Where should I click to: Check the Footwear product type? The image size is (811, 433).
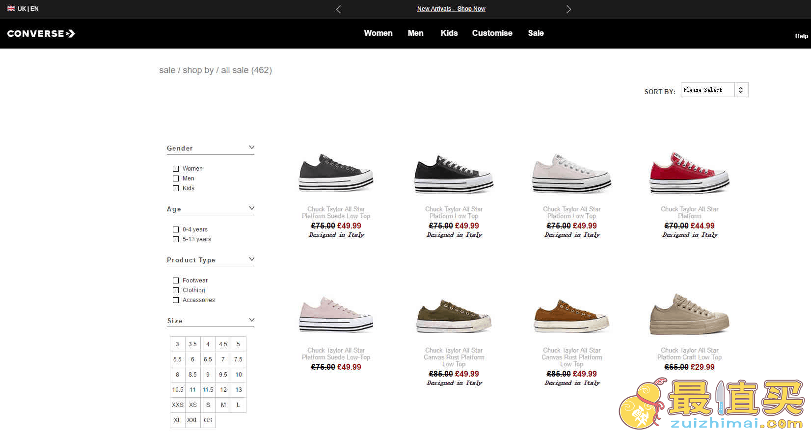coord(176,280)
